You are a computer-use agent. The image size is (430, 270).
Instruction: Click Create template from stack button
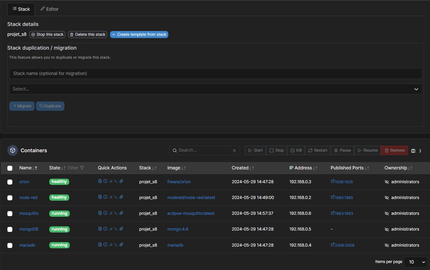pos(139,35)
